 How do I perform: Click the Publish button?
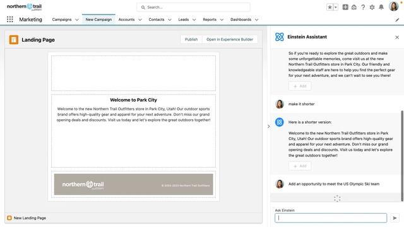pos(191,39)
